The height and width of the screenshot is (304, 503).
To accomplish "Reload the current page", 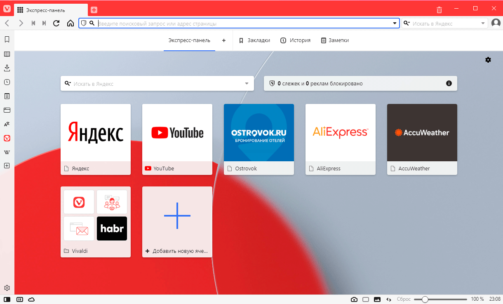I will (56, 24).
